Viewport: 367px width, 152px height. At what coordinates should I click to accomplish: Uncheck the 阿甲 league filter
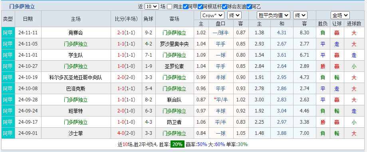tap(185, 6)
